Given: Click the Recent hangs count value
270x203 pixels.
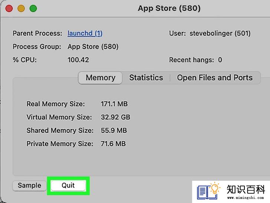Looking at the screenshot, I should tap(220, 60).
